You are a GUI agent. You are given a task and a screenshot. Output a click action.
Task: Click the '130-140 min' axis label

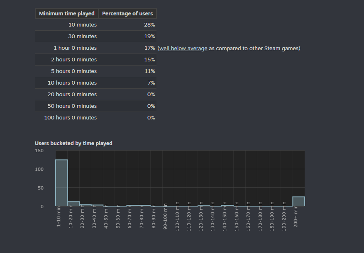tap(213, 217)
